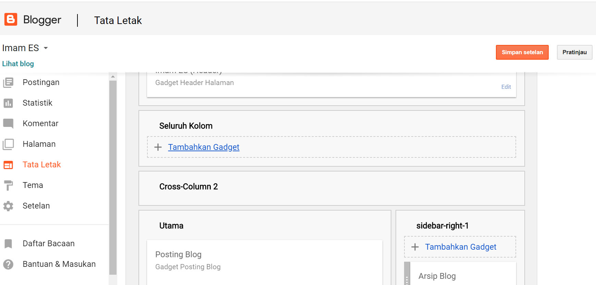Click the Komentar speech bubble icon
This screenshot has height=285, width=596.
pyautogui.click(x=8, y=123)
